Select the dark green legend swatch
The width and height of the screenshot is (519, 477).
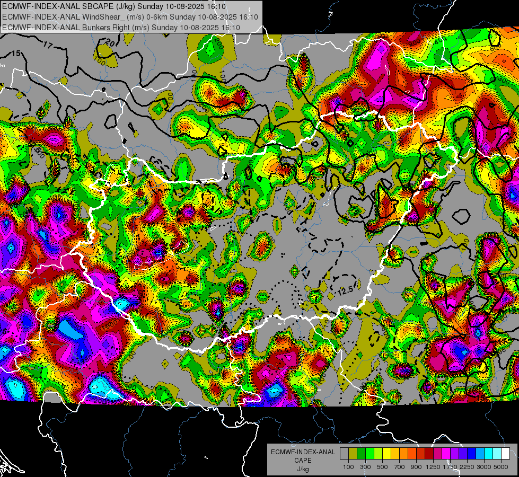(x=361, y=453)
